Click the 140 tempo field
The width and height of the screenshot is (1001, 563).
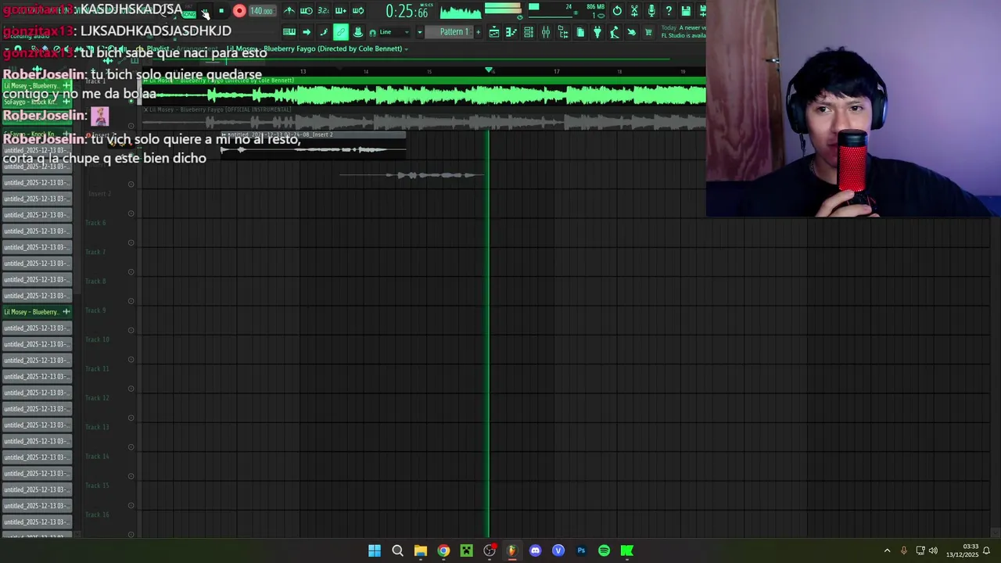click(262, 11)
